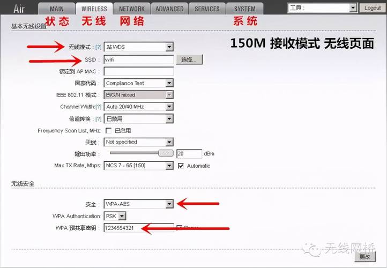Open the Max TX Rate dropdown

[139, 166]
